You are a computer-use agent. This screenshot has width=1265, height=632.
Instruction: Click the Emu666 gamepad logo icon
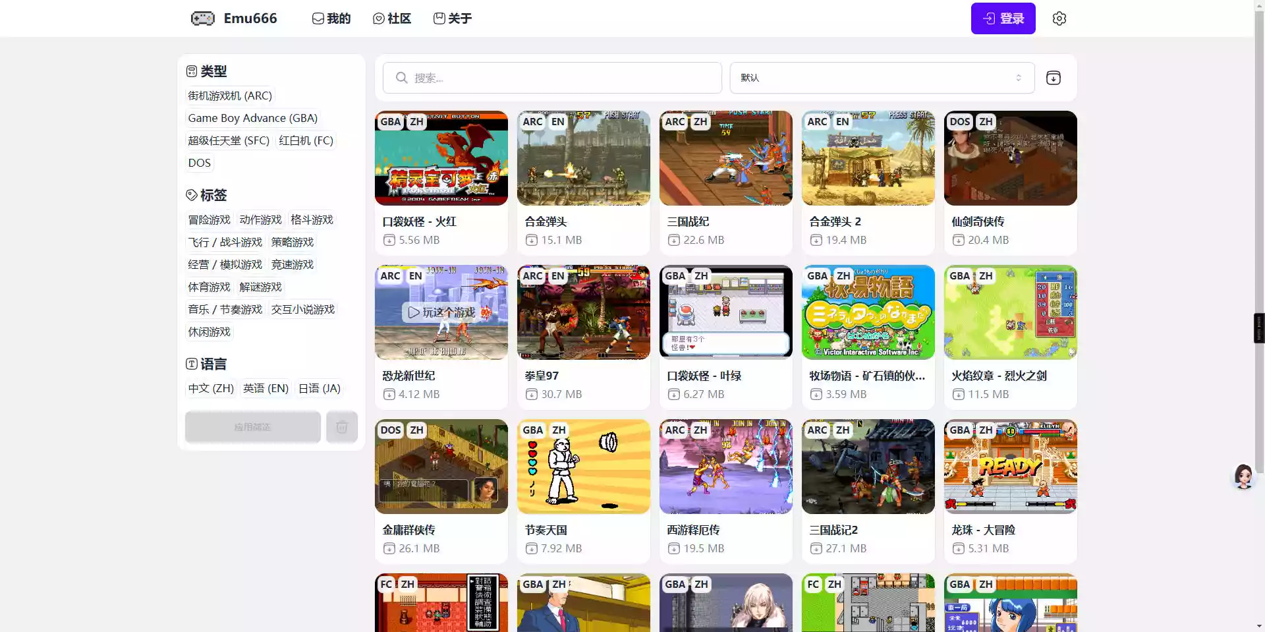coord(203,18)
